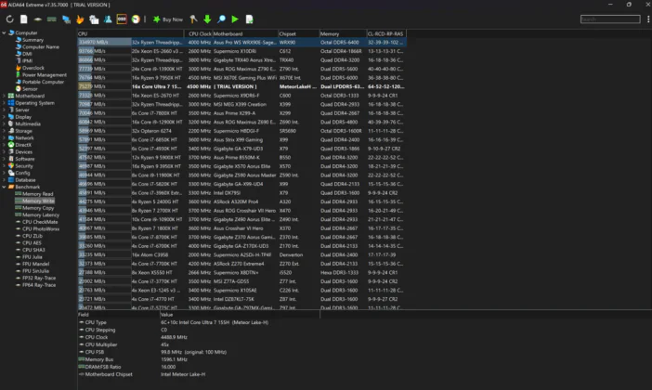Click the Field column header in details
652x390 pixels.
click(118, 315)
